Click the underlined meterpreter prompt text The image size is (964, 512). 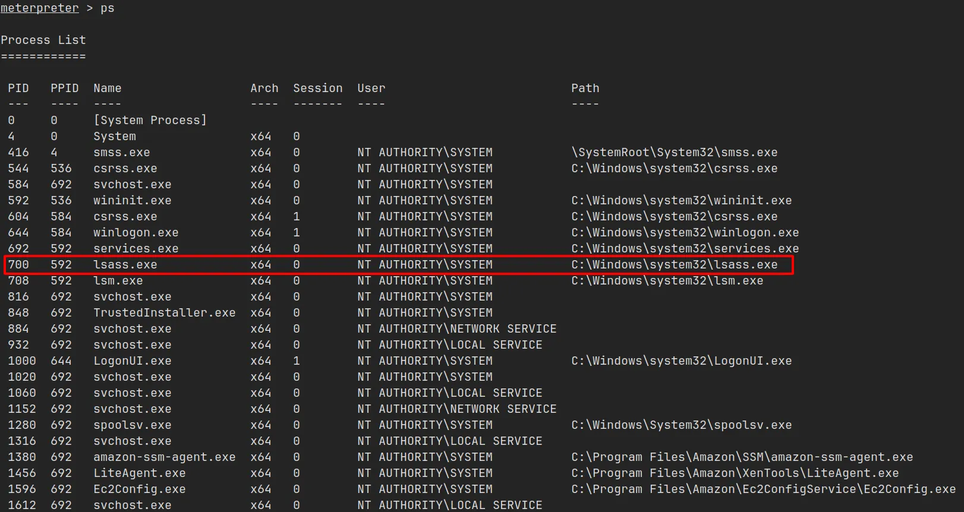tap(39, 8)
